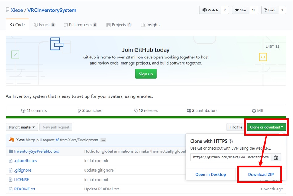Dismiss the Join GitHub banner

272,46
